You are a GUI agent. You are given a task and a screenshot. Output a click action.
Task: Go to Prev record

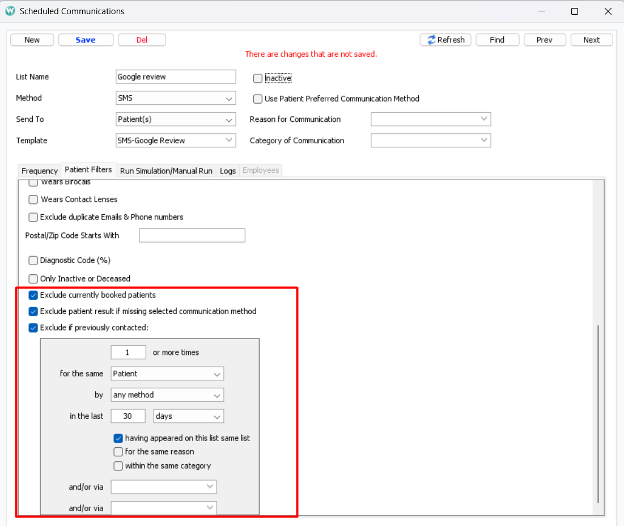(545, 40)
